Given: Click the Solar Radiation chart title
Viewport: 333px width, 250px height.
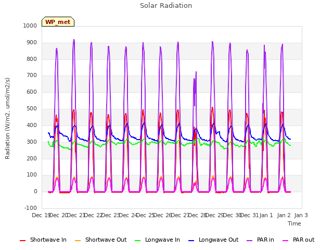Looking at the screenshot, I should tap(166, 6).
